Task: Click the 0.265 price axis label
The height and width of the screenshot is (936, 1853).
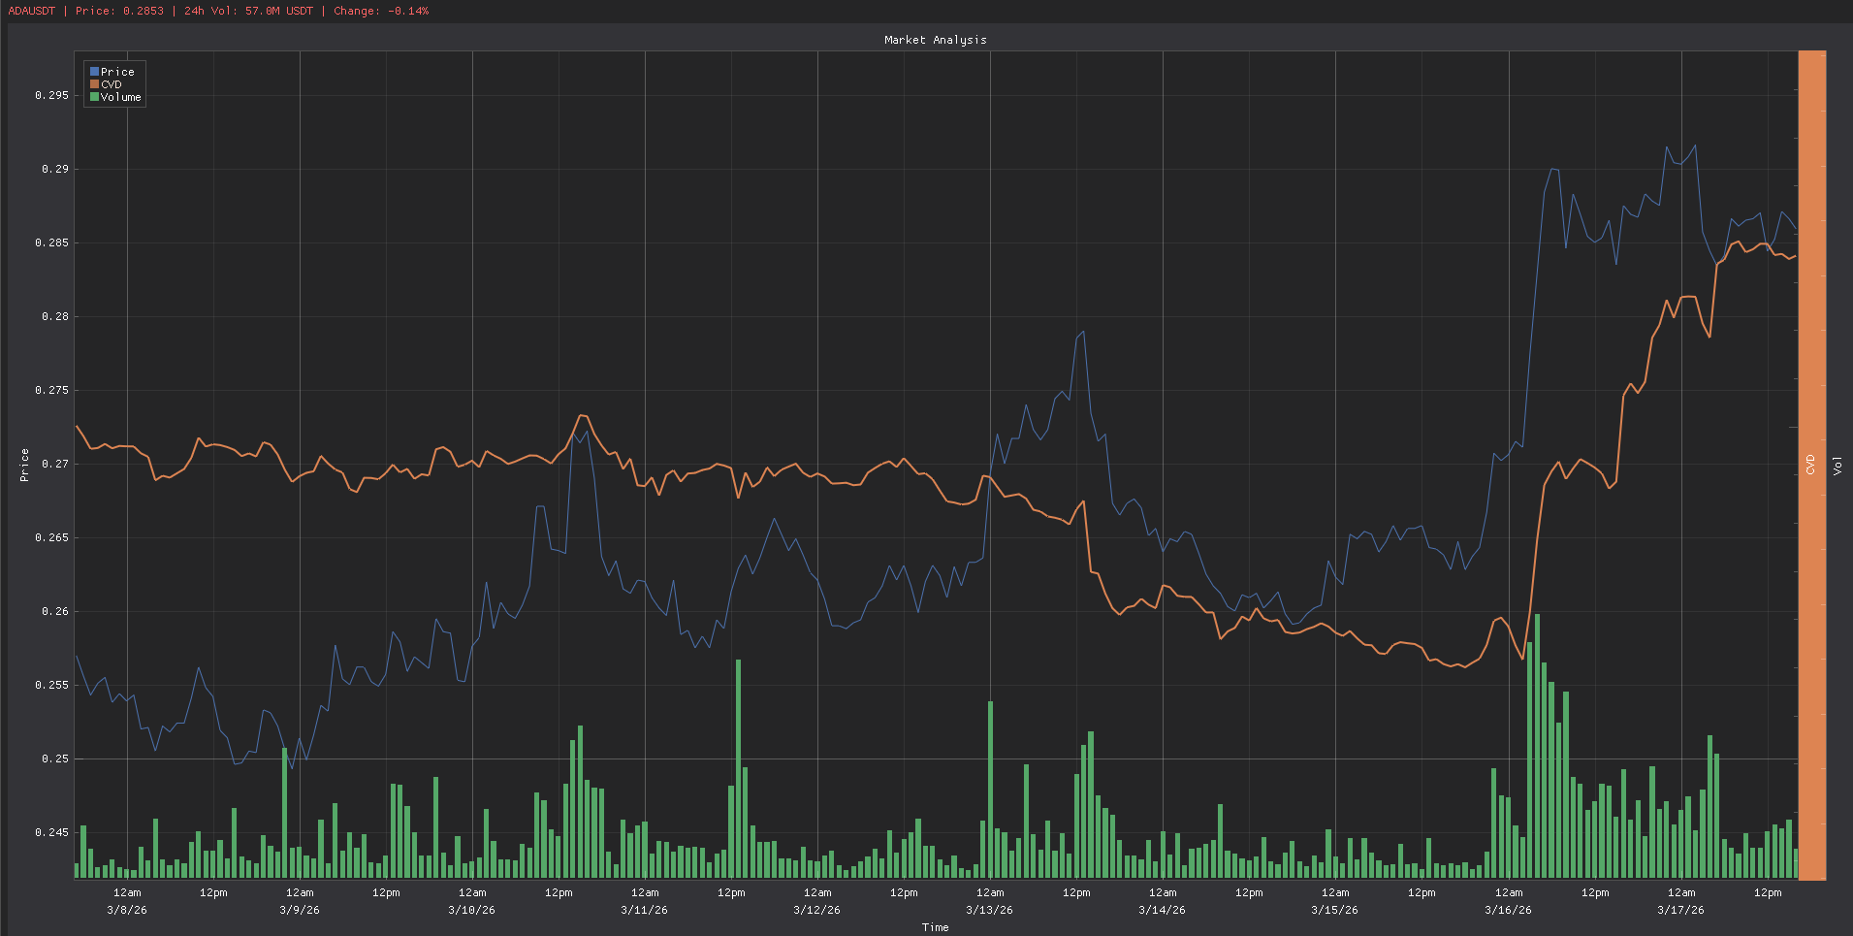Action: (x=52, y=537)
